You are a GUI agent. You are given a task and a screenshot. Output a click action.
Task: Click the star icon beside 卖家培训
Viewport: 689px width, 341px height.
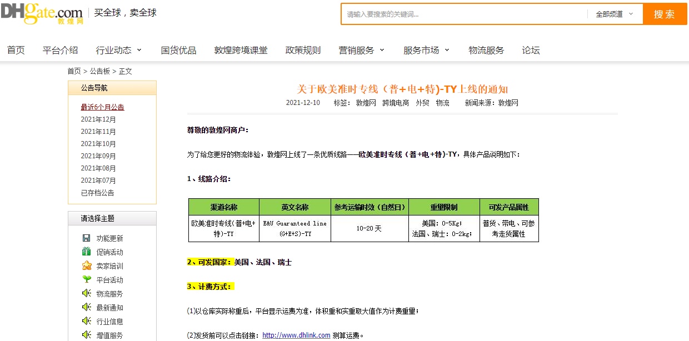click(86, 266)
